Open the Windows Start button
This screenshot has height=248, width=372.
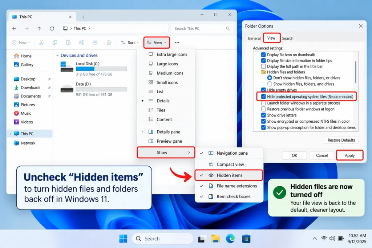click(x=123, y=239)
